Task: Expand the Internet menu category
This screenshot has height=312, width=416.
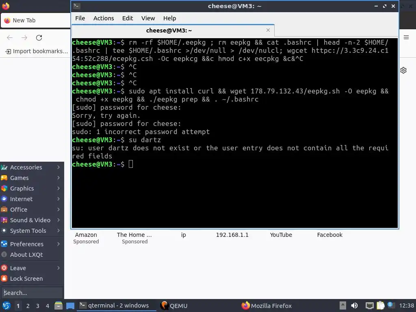Action: pos(32,199)
